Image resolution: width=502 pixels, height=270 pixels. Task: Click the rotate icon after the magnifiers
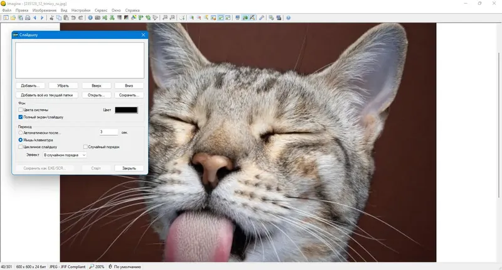click(182, 18)
